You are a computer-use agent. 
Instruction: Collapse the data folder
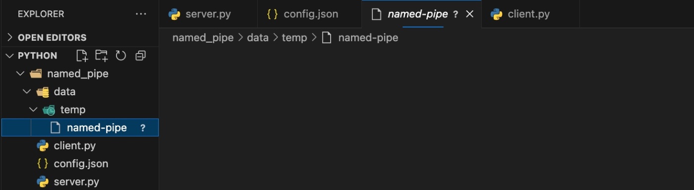click(x=27, y=92)
